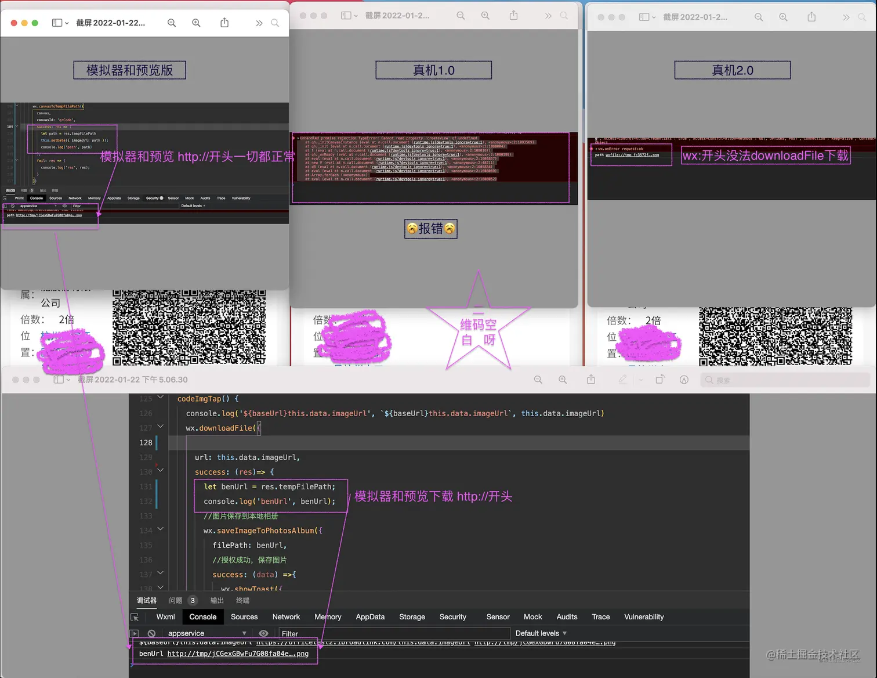Select the Console devtools tab

(x=203, y=617)
